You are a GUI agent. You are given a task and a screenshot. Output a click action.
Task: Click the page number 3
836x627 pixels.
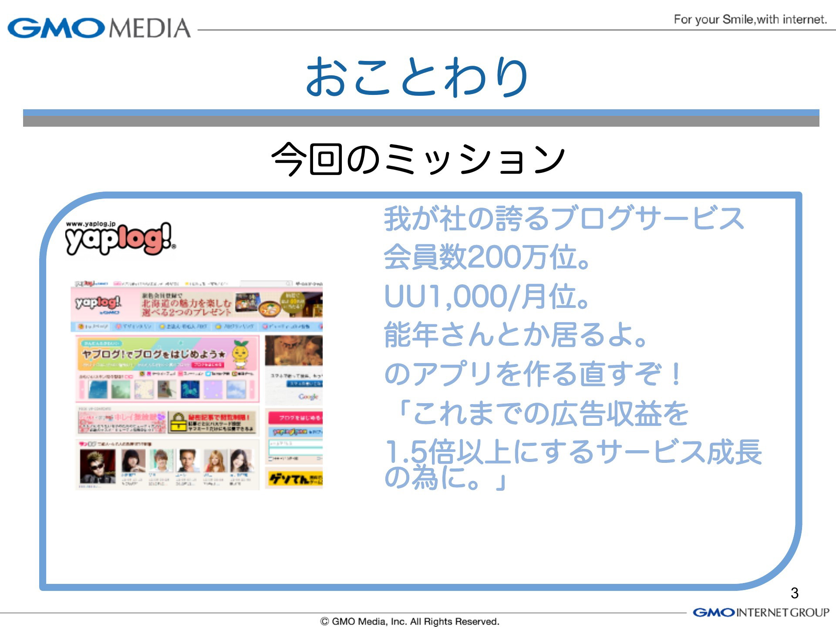795,593
